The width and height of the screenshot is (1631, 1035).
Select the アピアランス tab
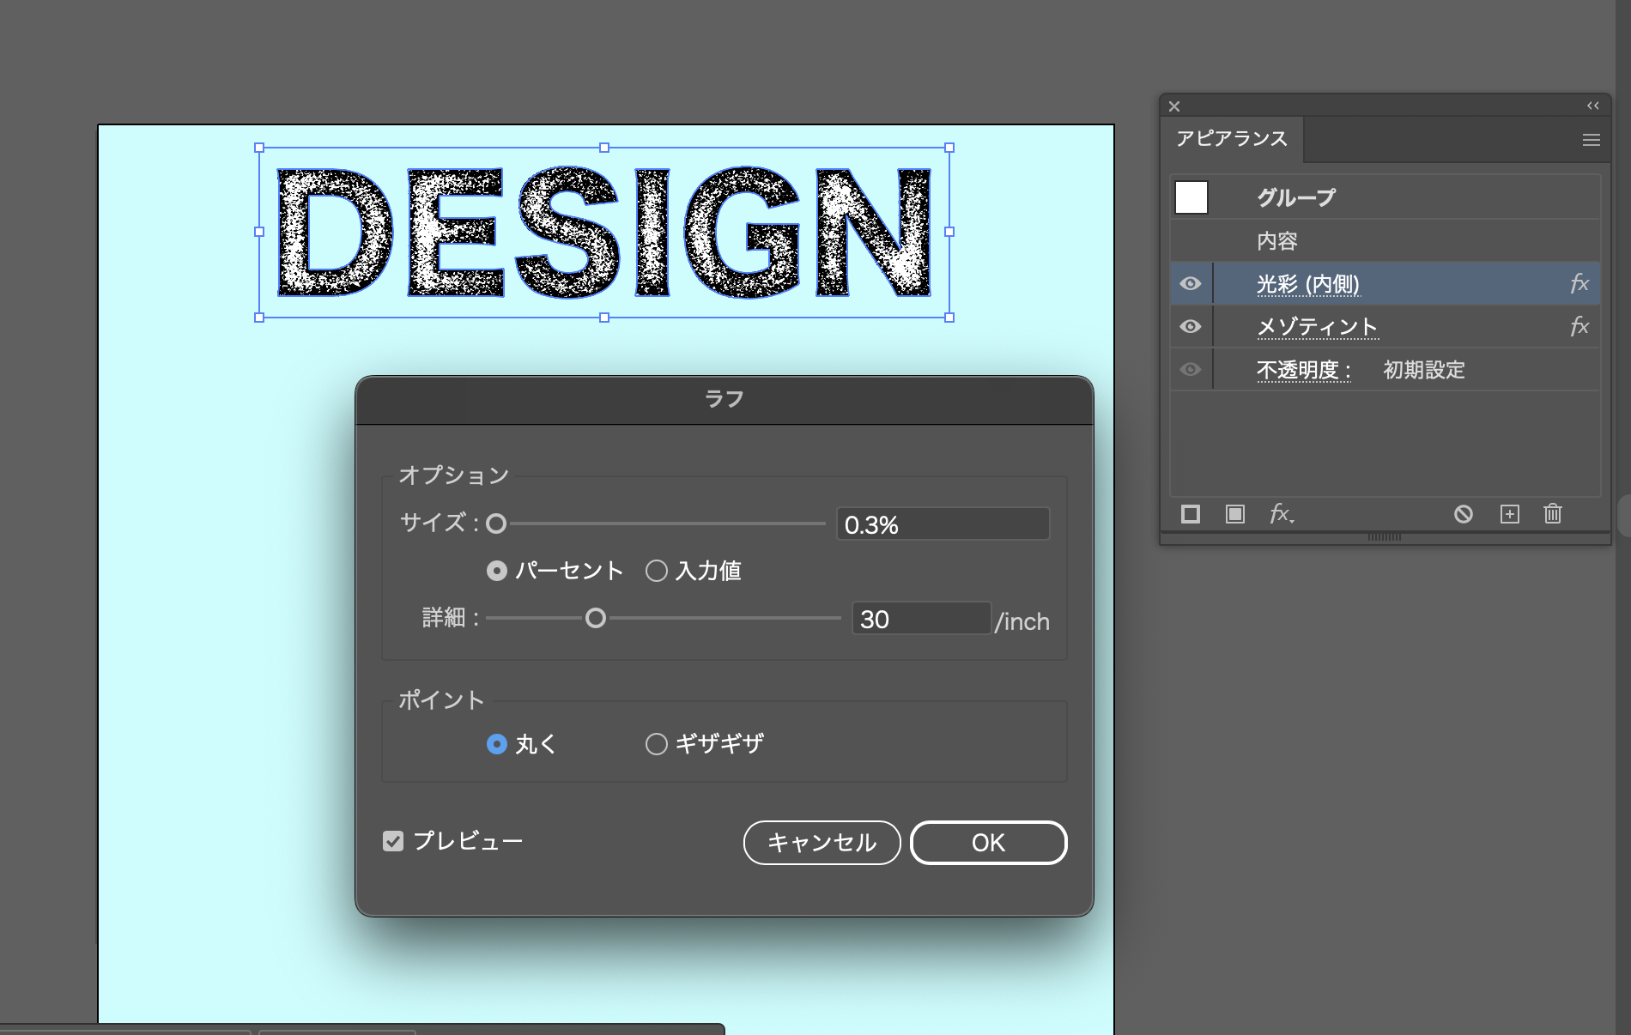coord(1232,139)
